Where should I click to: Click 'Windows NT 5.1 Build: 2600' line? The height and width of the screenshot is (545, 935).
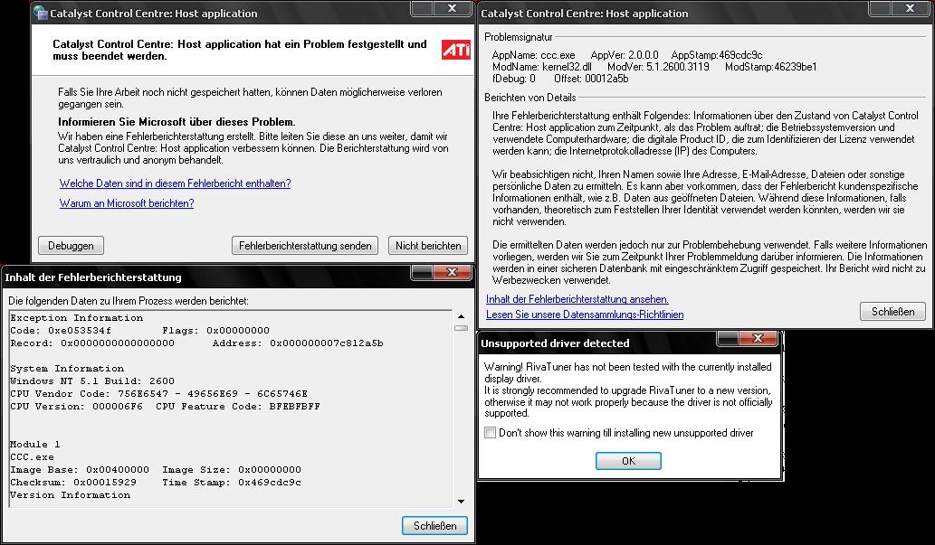(91, 381)
